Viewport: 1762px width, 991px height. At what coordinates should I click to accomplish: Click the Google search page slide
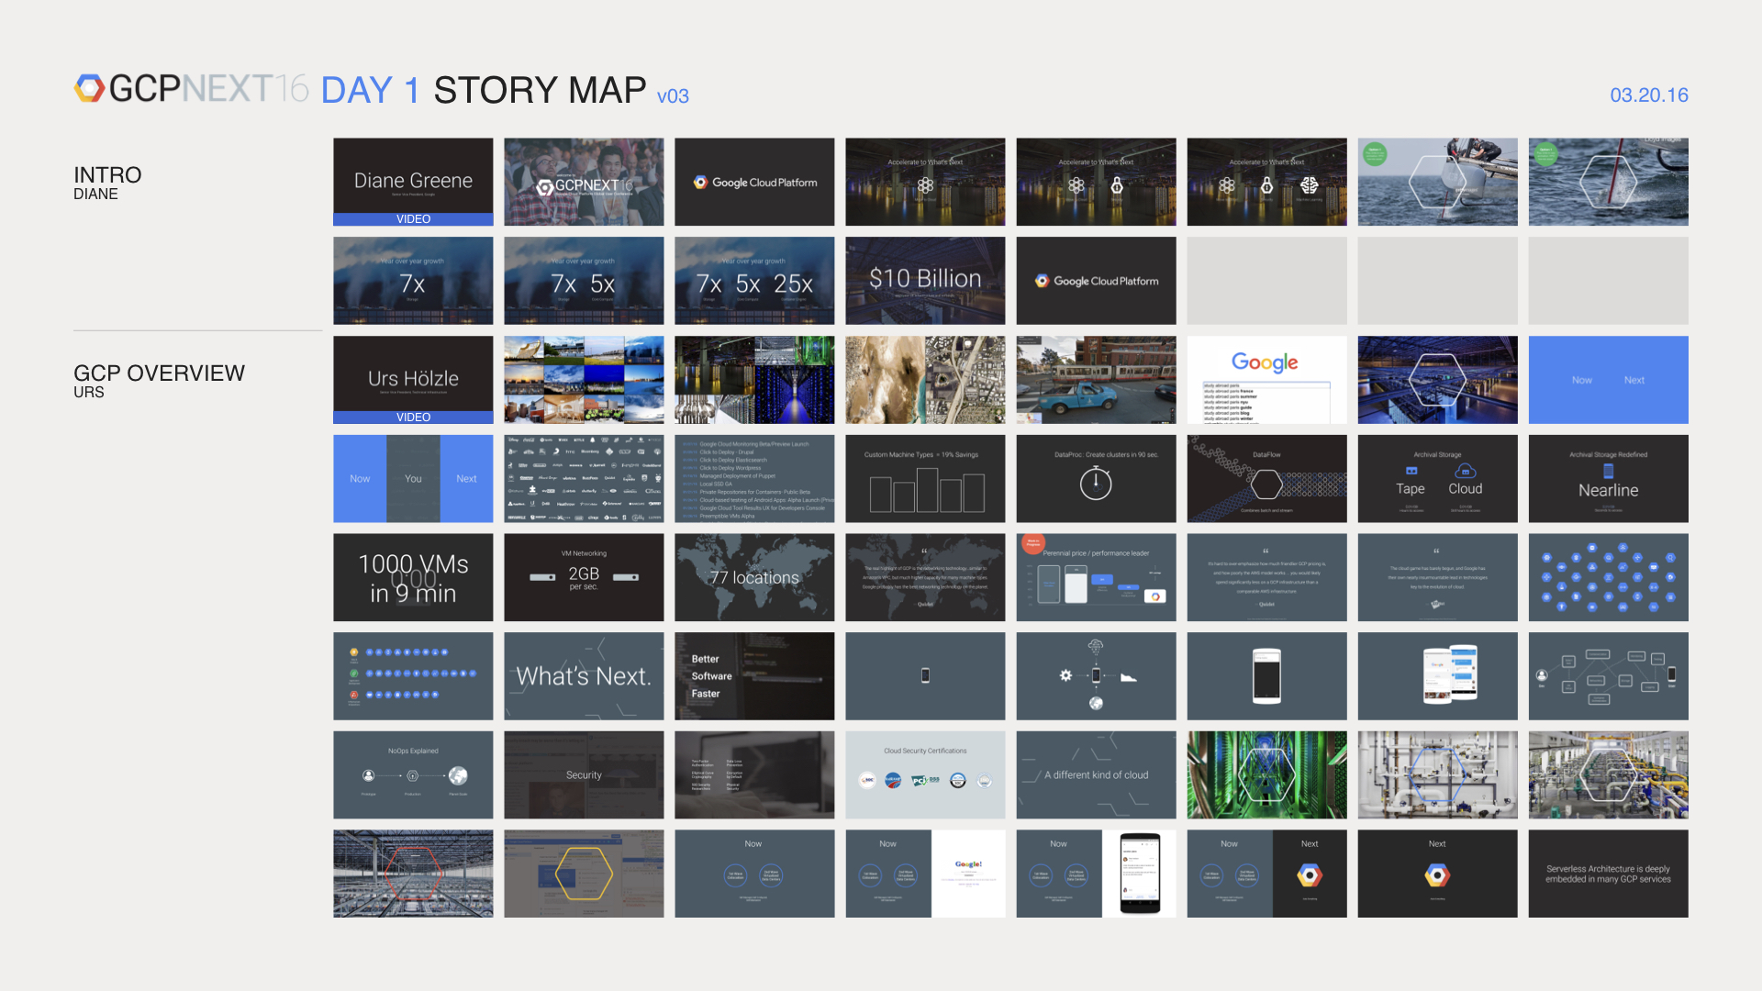pyautogui.click(x=1266, y=379)
